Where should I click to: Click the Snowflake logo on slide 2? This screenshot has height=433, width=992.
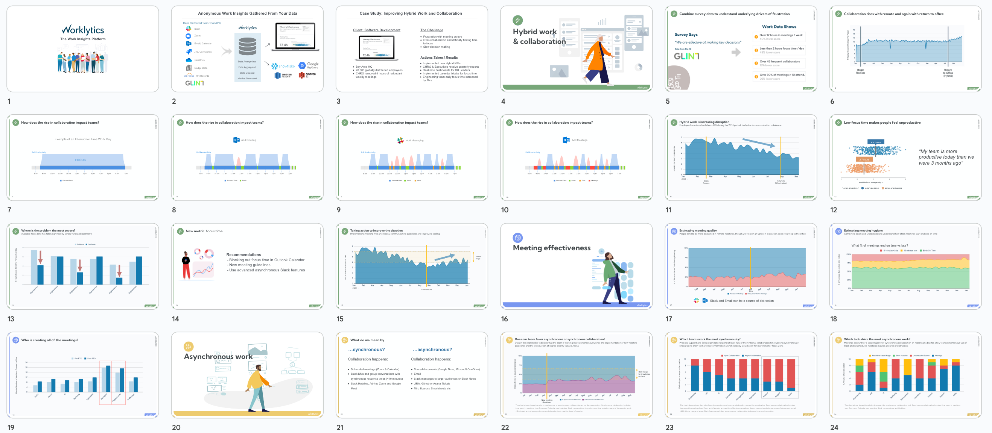[x=283, y=66]
